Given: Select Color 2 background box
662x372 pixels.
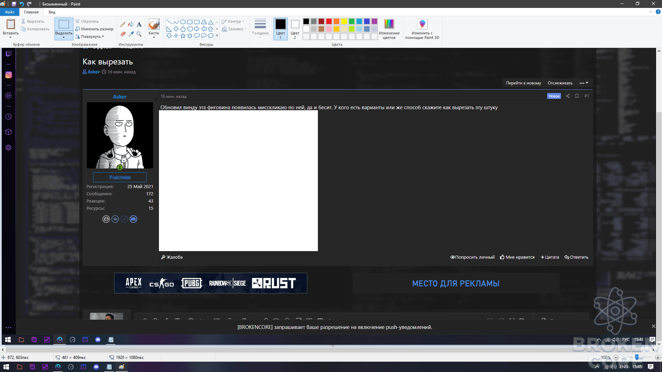Looking at the screenshot, I should point(295,29).
